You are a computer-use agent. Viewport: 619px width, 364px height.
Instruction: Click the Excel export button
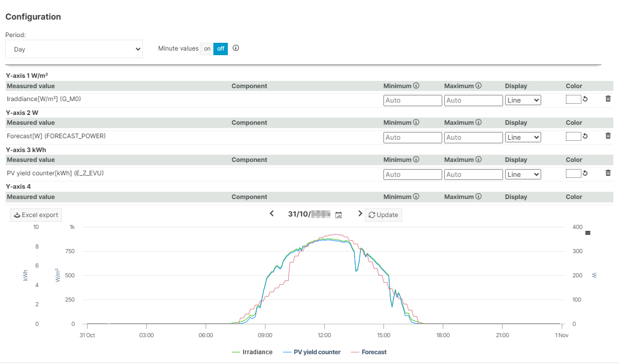(36, 214)
